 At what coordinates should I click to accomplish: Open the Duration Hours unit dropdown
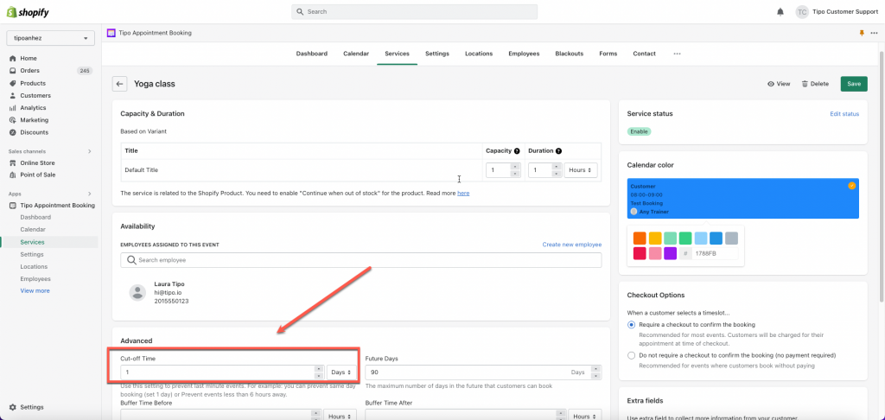pos(581,170)
